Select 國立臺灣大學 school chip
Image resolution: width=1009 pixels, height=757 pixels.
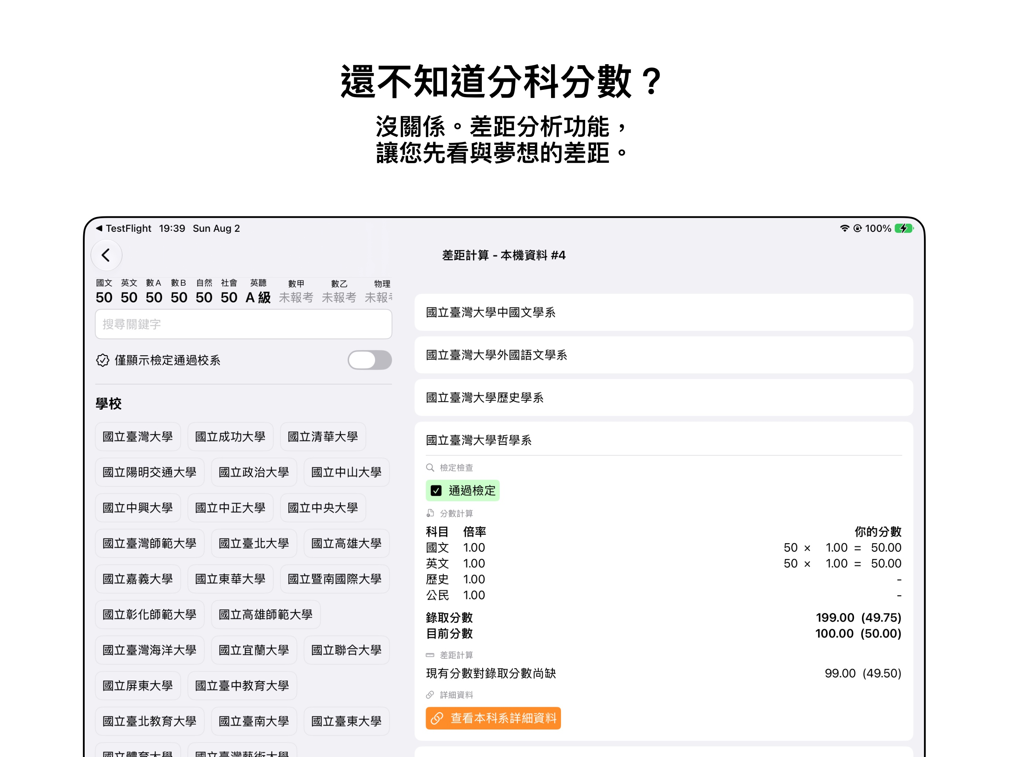coord(138,437)
